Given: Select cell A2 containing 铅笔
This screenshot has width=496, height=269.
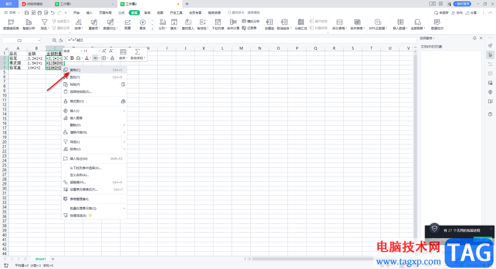Looking at the screenshot, I should coord(18,58).
